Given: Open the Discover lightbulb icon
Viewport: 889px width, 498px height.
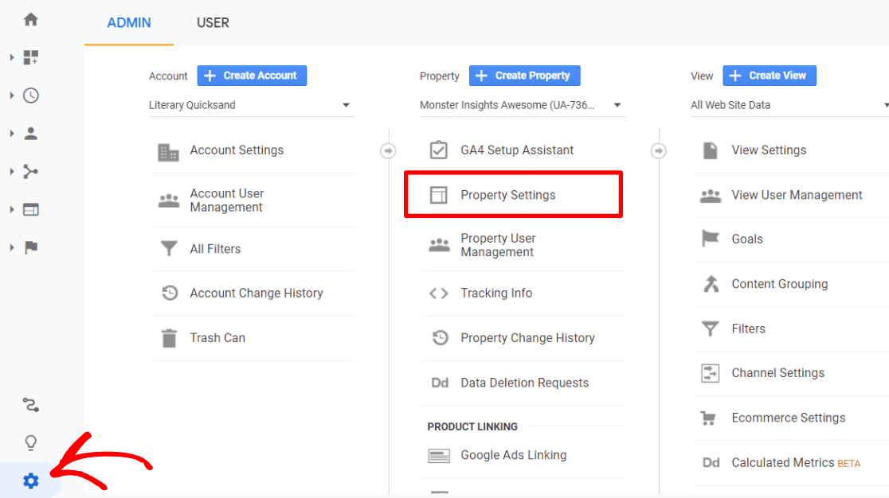Looking at the screenshot, I should 30,442.
